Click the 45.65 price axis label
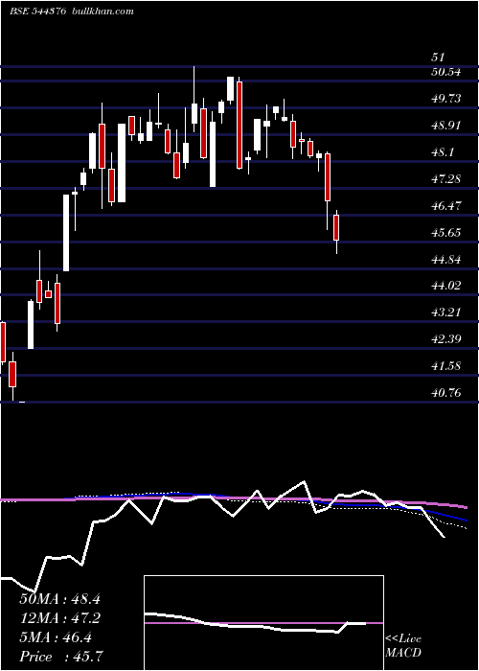 [x=446, y=232]
